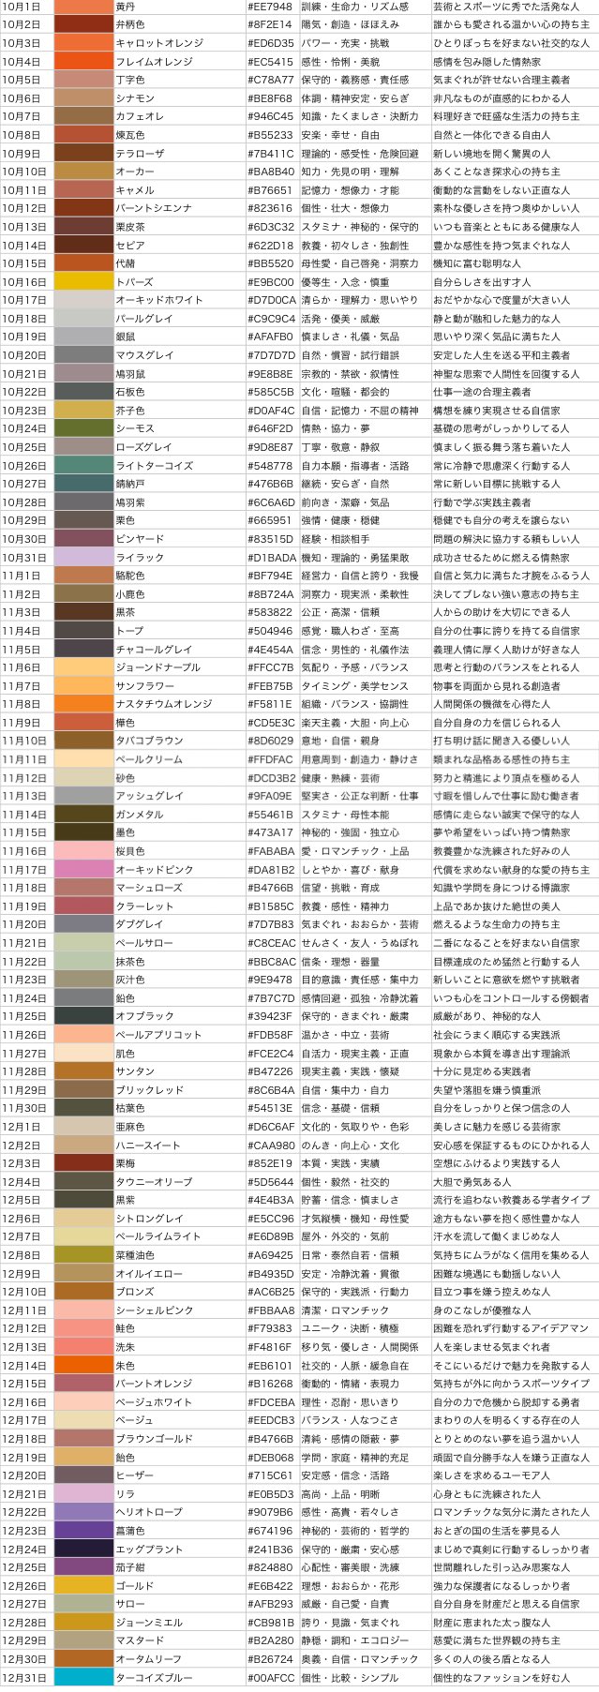This screenshot has width=599, height=1692.
Task: Click the color name マウスグレイ
Action: click(144, 355)
